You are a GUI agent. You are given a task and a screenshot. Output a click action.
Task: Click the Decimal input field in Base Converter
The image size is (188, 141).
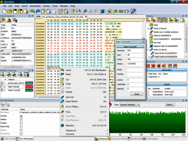click(x=135, y=51)
